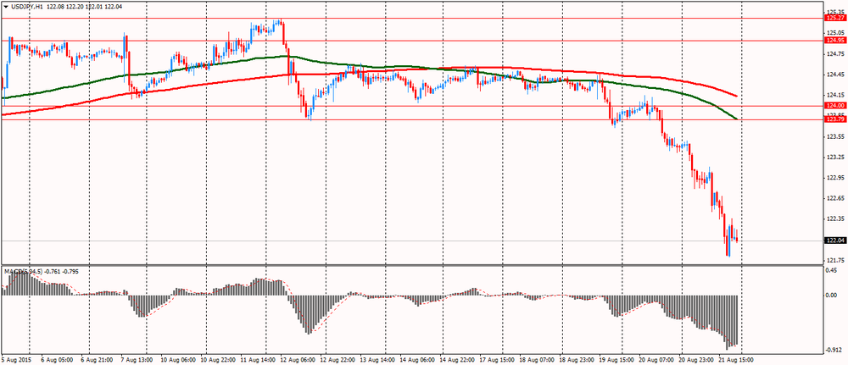Viewport: 848px width, 365px height.
Task: Click the 13 Aug 14:00 time label
Action: tap(378, 358)
